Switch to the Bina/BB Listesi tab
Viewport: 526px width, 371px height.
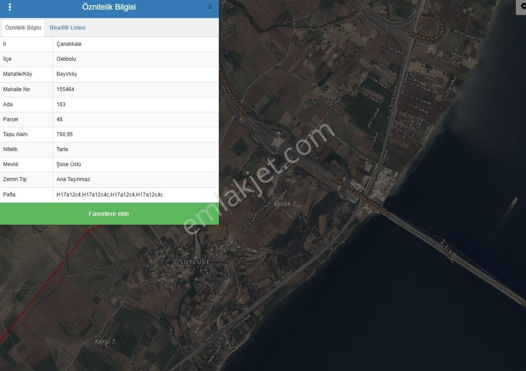[67, 27]
